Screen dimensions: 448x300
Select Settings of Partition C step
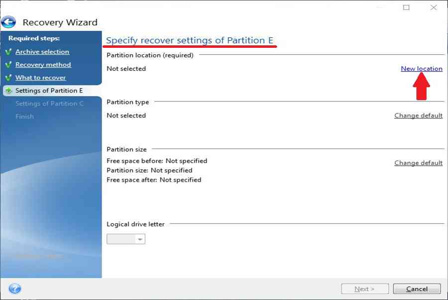point(49,103)
